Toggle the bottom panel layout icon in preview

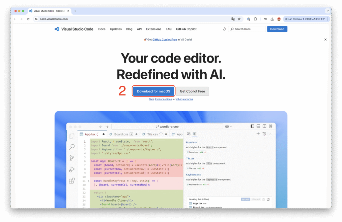[259, 126]
